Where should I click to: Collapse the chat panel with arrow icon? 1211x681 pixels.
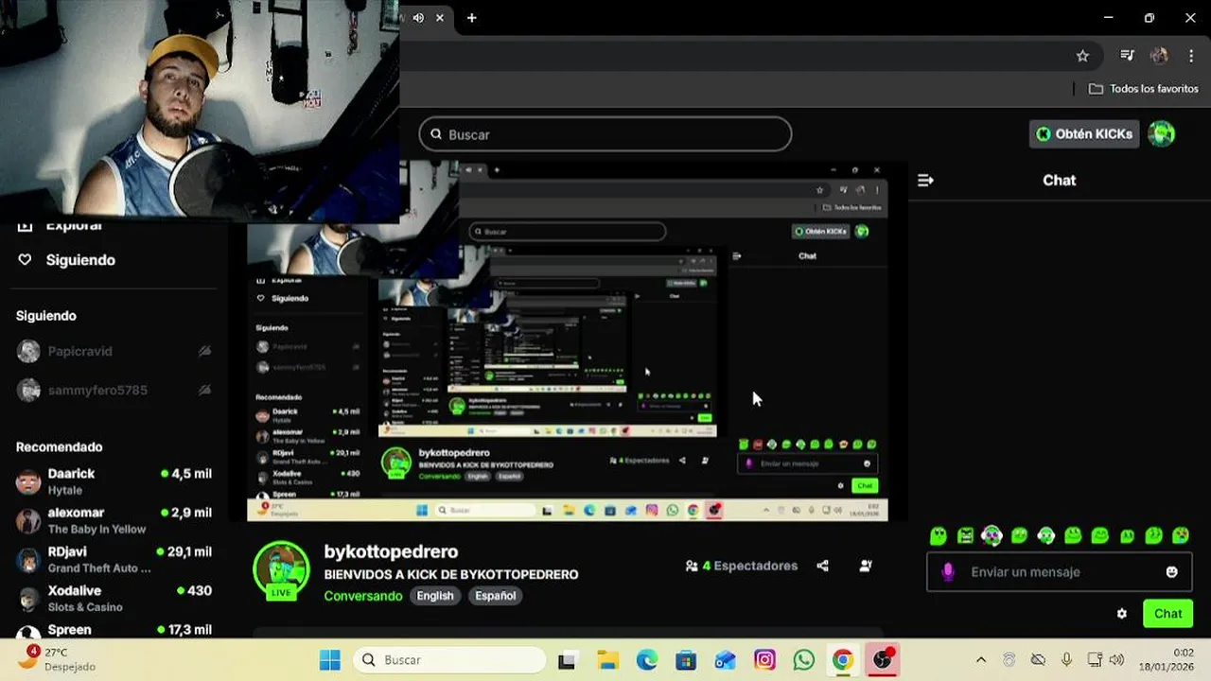[925, 180]
